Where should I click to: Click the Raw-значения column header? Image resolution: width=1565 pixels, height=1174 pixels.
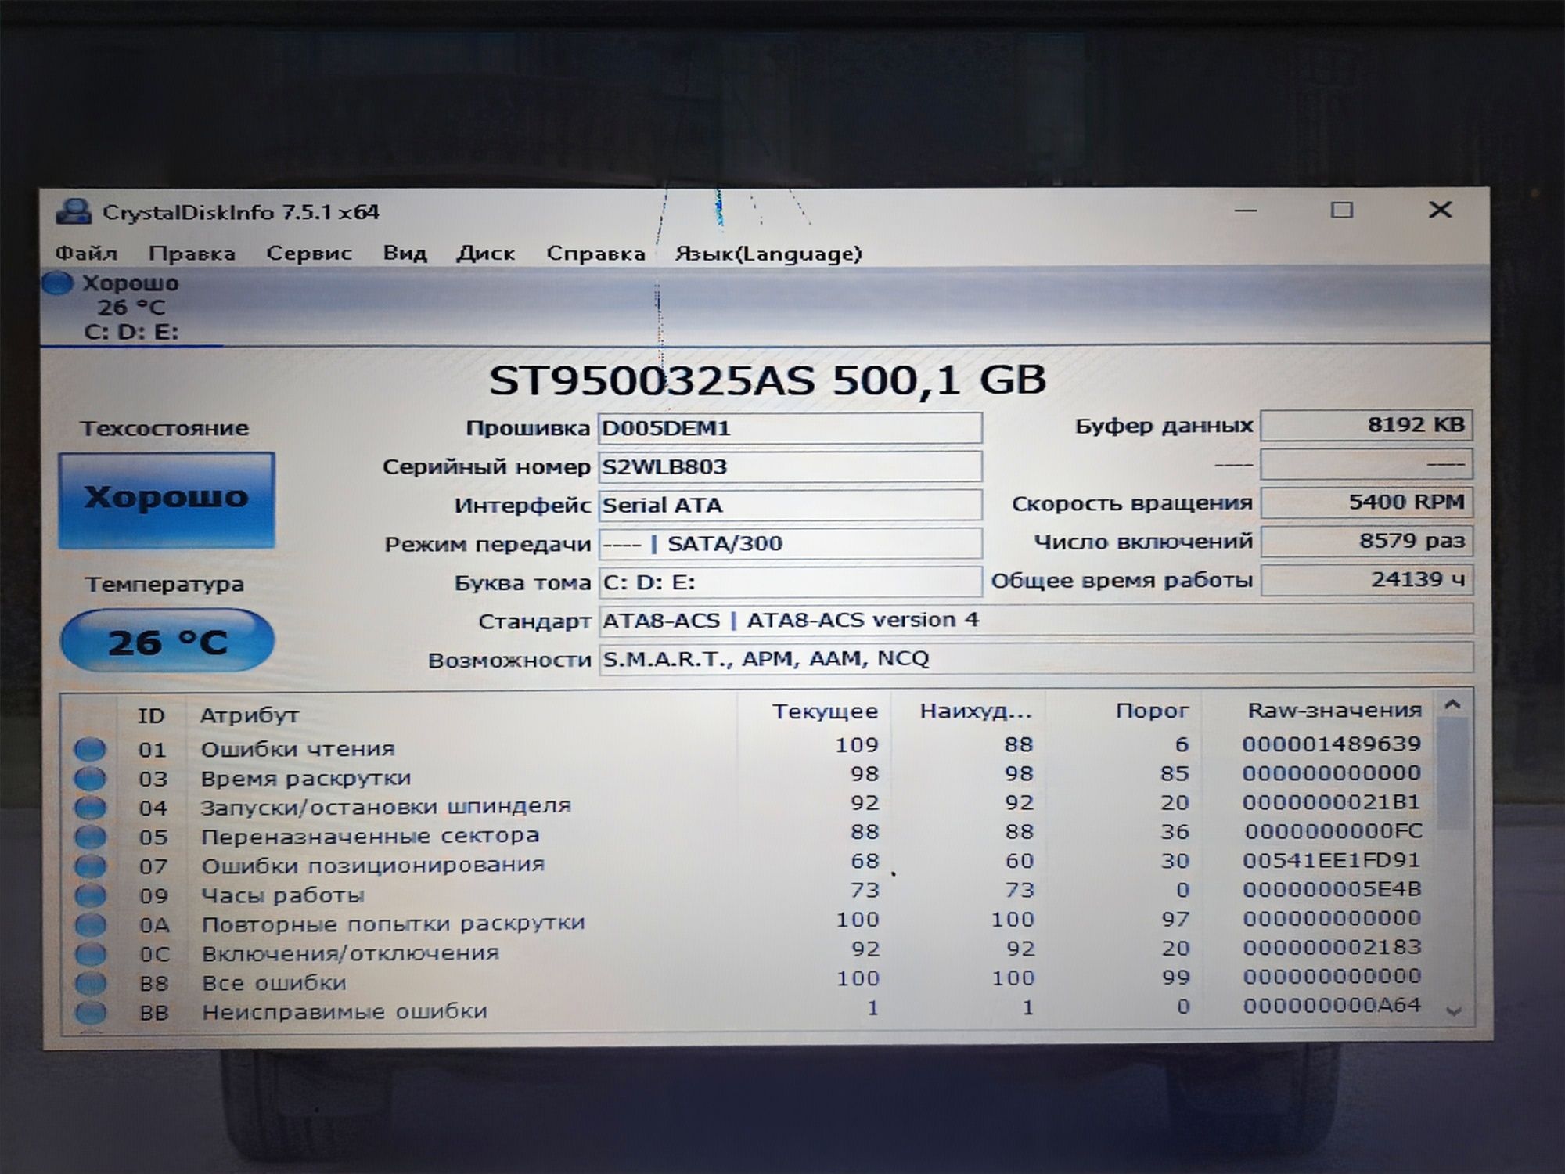point(1334,711)
